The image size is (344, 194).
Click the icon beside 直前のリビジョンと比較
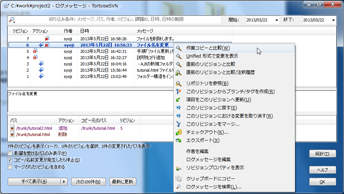click(x=179, y=64)
